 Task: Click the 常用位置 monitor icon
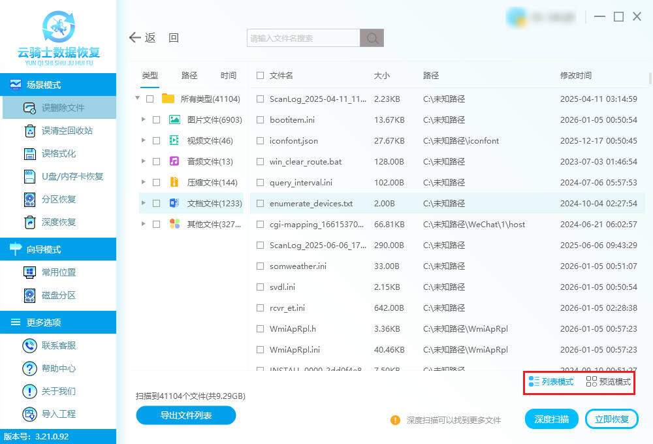pos(29,272)
